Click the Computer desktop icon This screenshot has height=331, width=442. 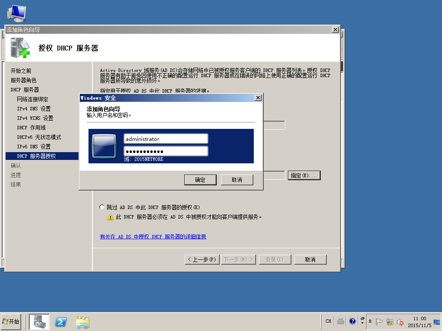[17, 13]
